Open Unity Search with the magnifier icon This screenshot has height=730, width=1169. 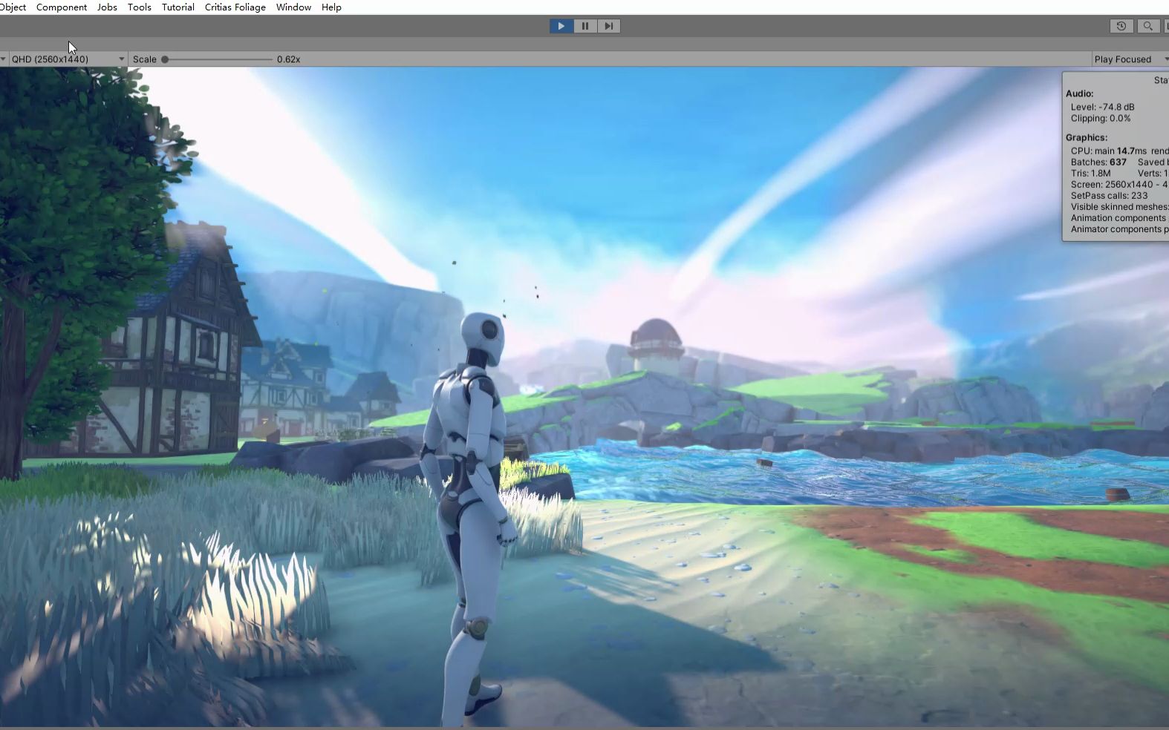(x=1147, y=26)
